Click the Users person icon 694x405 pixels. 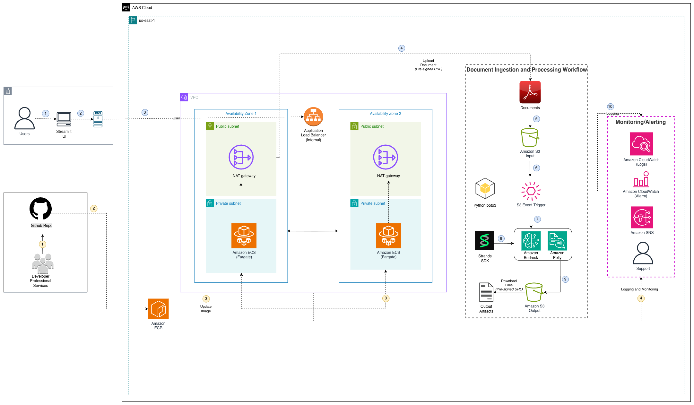click(x=24, y=118)
